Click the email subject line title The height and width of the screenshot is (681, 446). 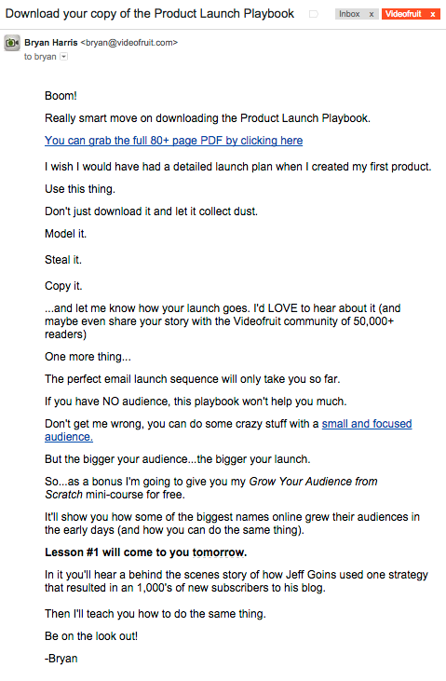tap(150, 14)
